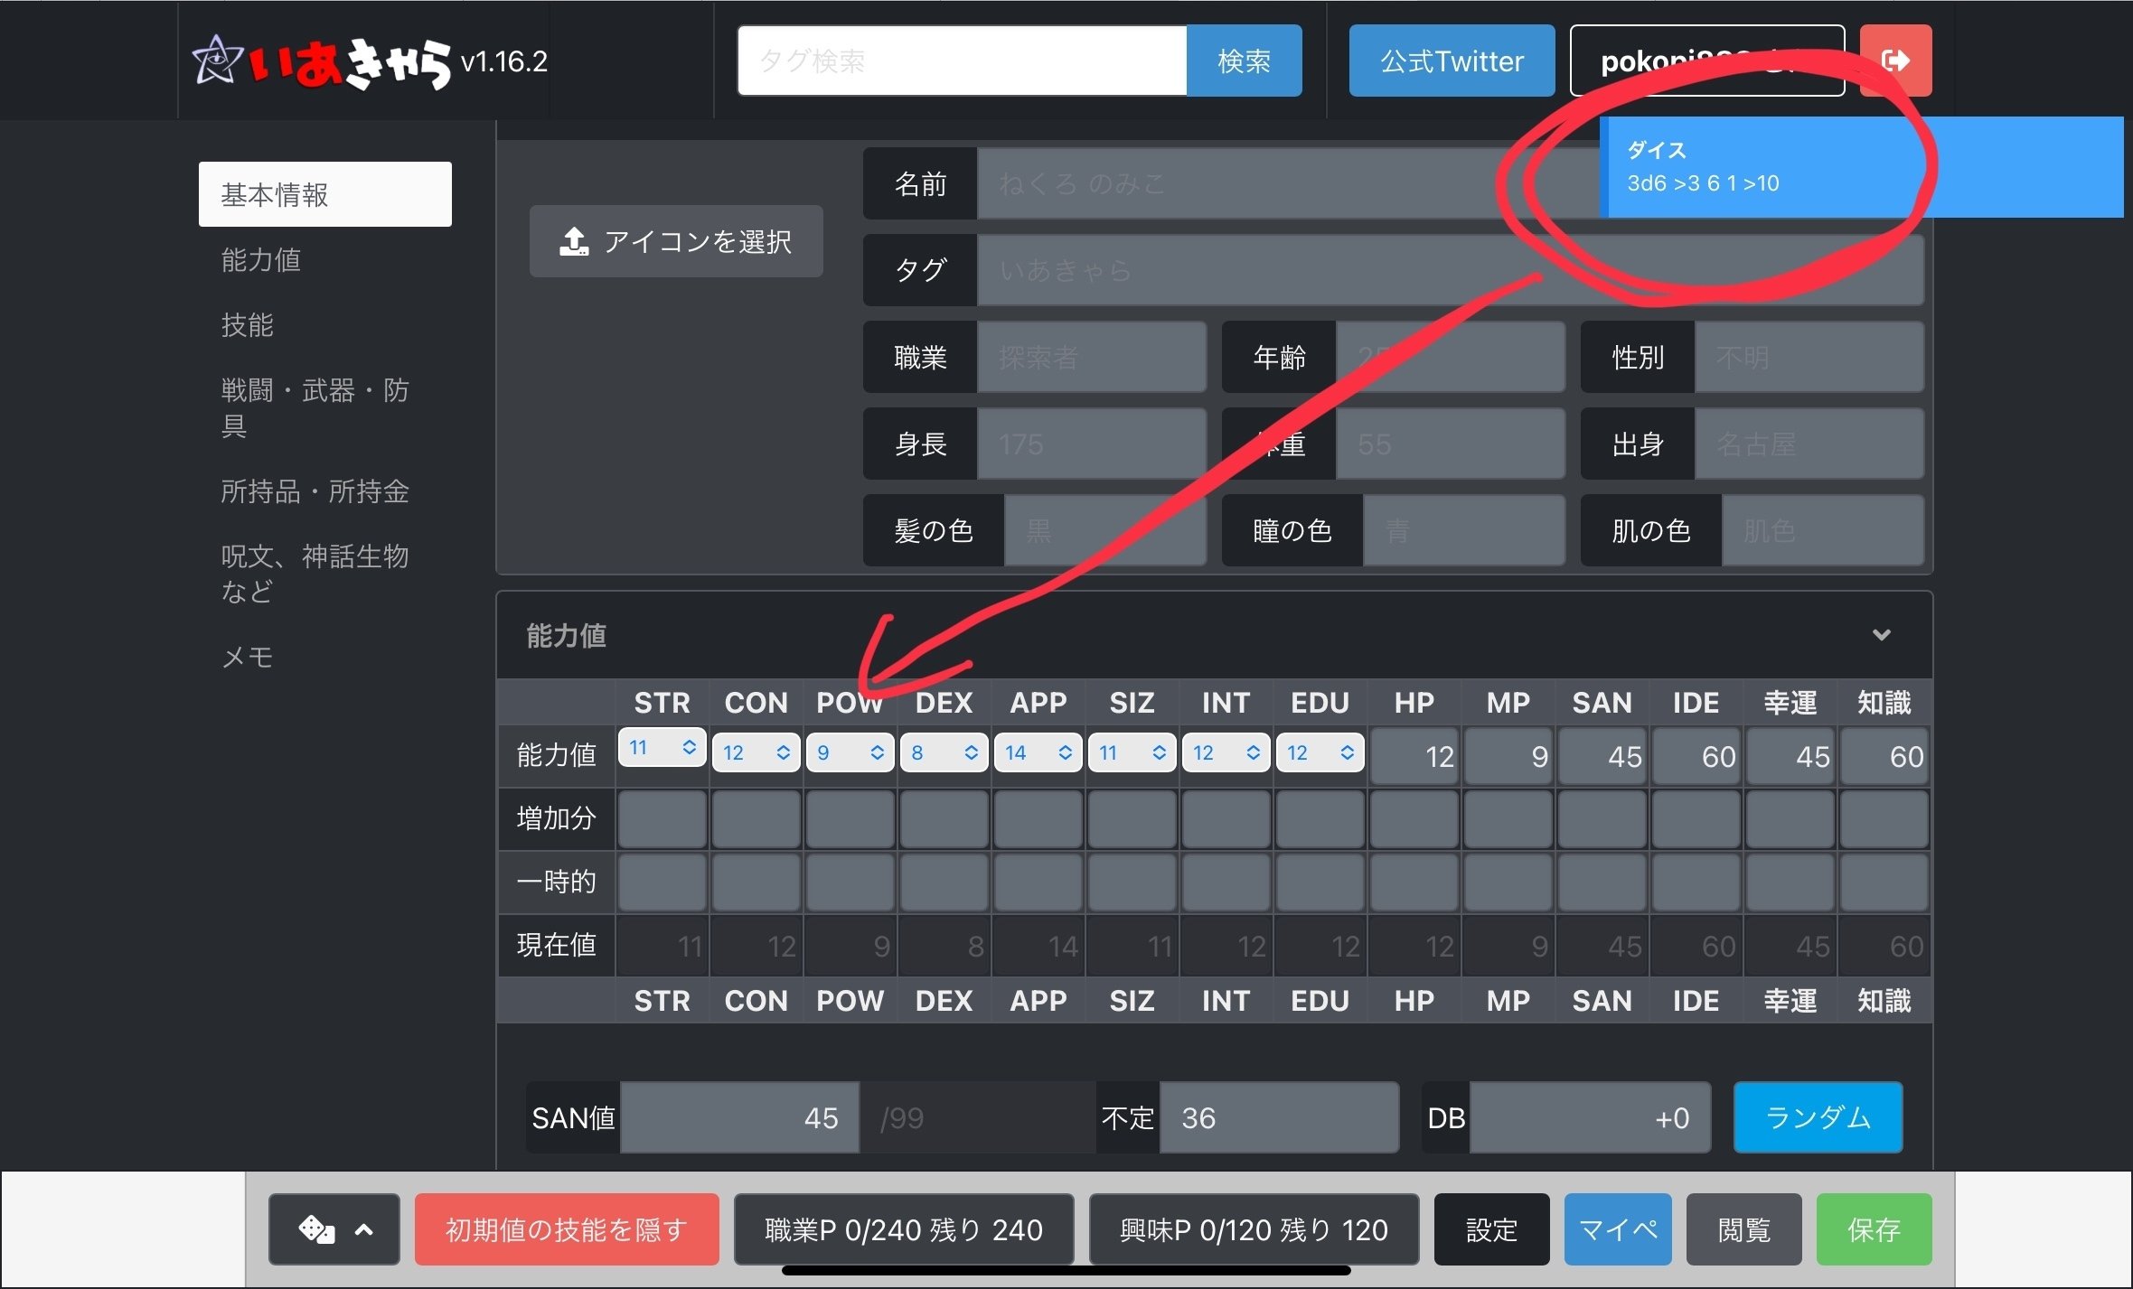The height and width of the screenshot is (1289, 2133).
Task: Dismiss the ダイス result notification
Action: (1862, 167)
